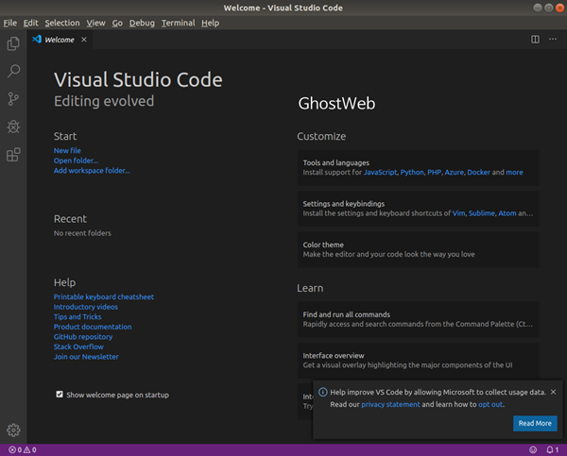Open the Extensions view icon
567x456 pixels.
point(13,155)
